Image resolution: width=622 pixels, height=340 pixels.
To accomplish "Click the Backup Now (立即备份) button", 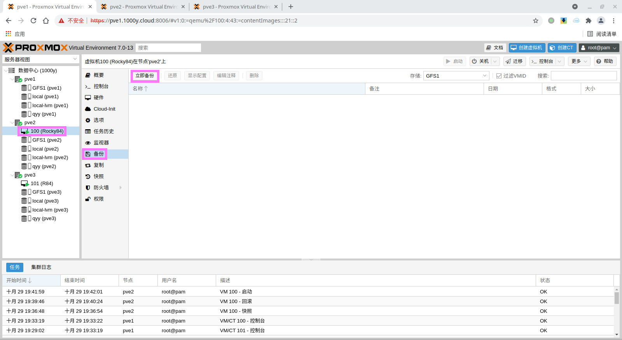I will [x=145, y=76].
